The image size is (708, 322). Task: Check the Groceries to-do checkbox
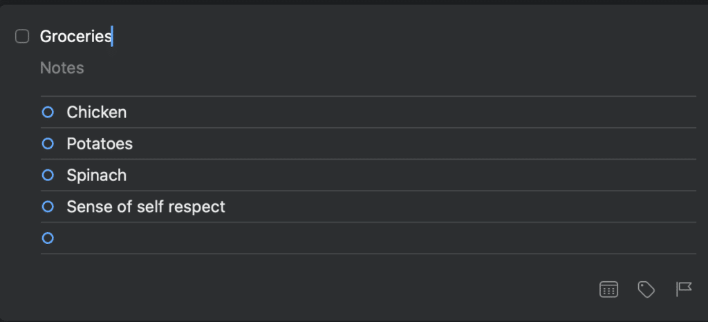coord(22,37)
